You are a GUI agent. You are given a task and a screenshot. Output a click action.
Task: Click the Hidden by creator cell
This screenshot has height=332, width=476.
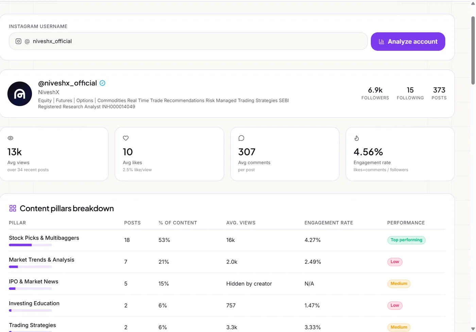coord(249,284)
